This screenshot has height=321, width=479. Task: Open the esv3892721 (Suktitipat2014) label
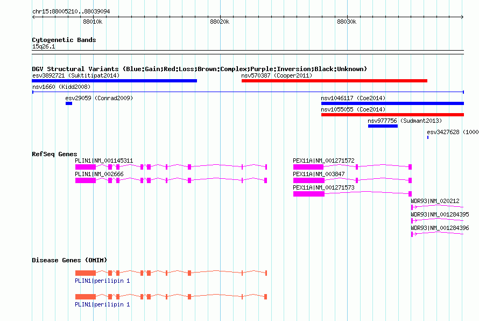click(x=76, y=75)
